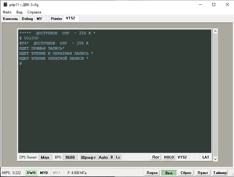
Task: Toggle the B bold button
Action: click(x=112, y=157)
